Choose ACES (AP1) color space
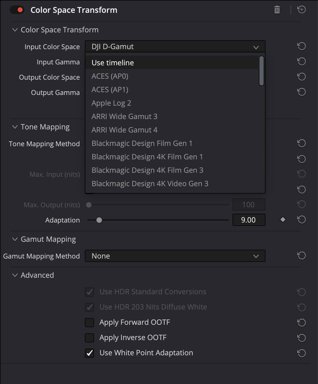This screenshot has width=318, height=384. pos(172,90)
